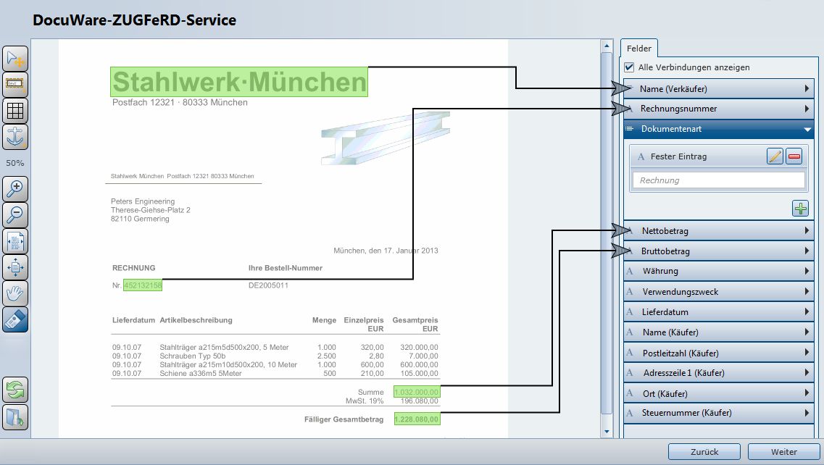Click the document's vertical scrollbar thumb

(x=607, y=233)
